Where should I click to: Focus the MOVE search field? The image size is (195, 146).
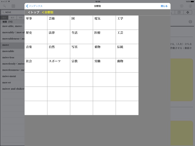[x=13, y=12]
